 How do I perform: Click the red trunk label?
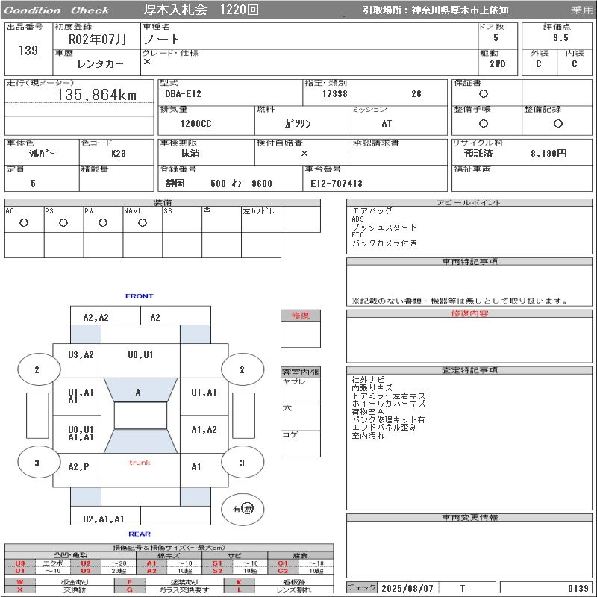point(140,463)
